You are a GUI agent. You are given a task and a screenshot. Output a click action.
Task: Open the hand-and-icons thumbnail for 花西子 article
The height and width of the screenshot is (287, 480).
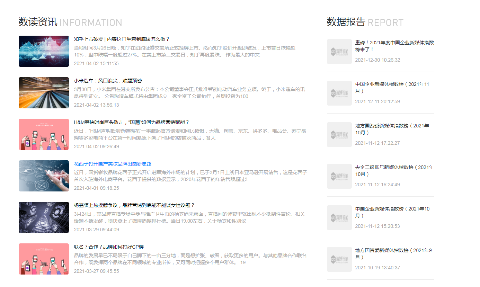(44, 176)
